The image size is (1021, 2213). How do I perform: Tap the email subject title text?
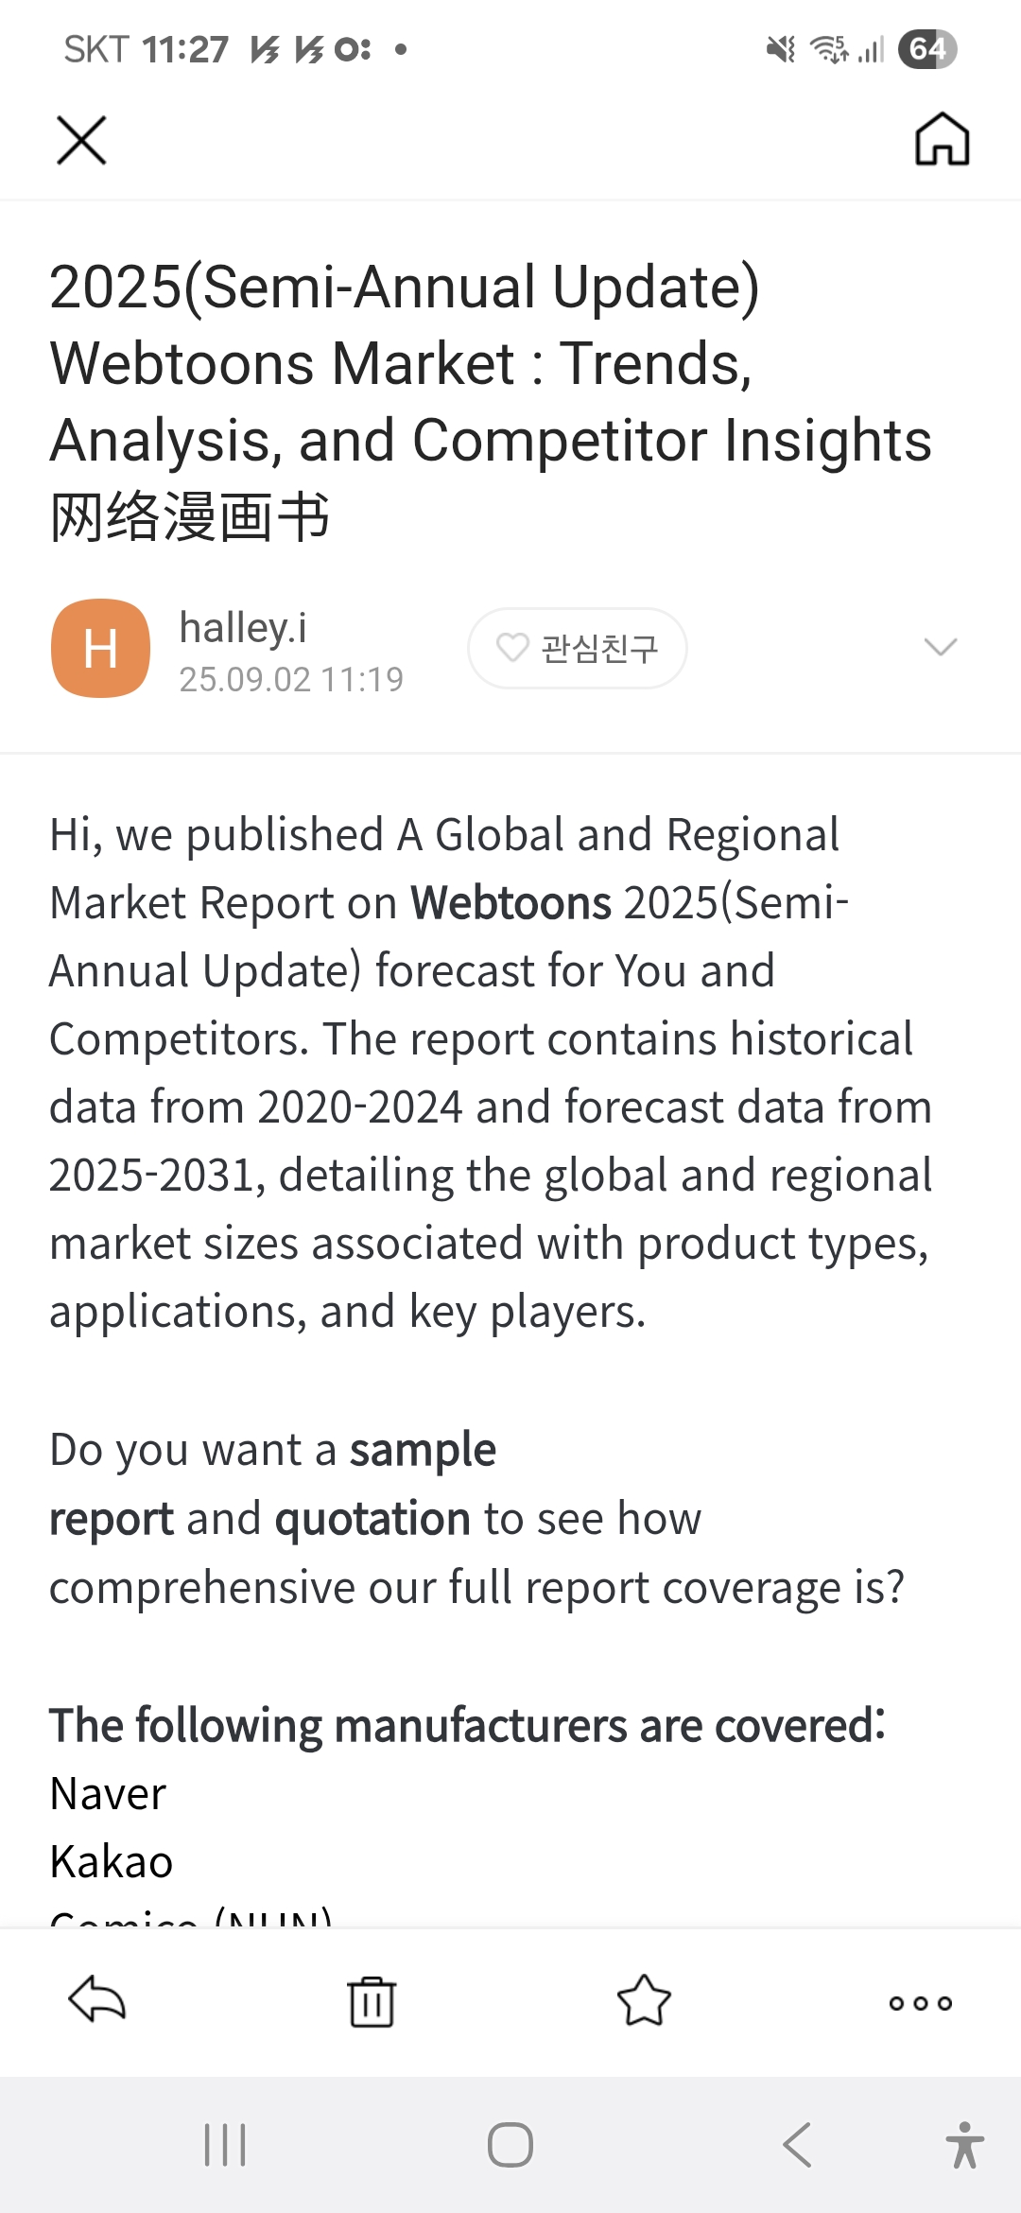tap(491, 402)
